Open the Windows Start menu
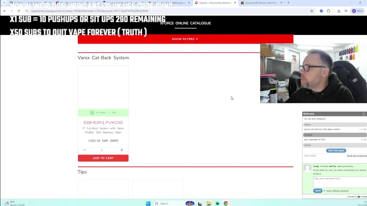 [148, 203]
